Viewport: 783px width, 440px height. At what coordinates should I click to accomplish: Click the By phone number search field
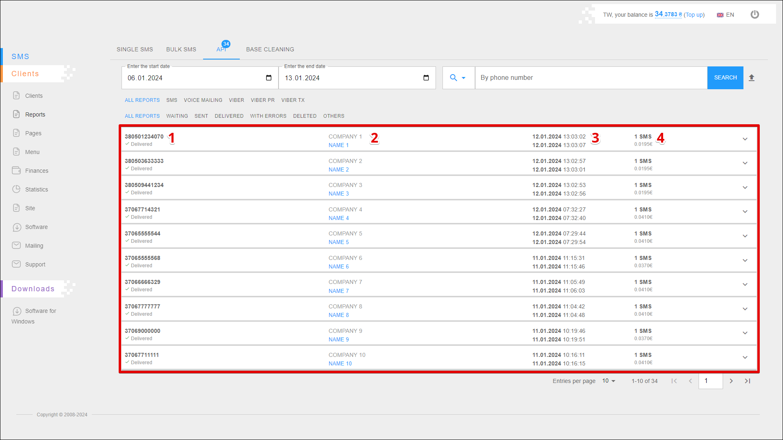coord(591,78)
